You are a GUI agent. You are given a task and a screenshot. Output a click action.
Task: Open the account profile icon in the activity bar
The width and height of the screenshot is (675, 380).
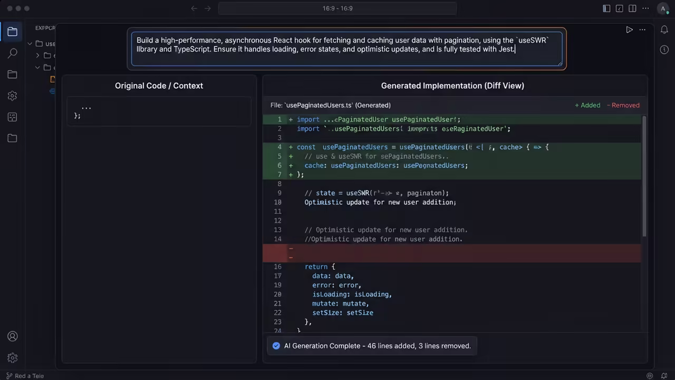tap(12, 336)
